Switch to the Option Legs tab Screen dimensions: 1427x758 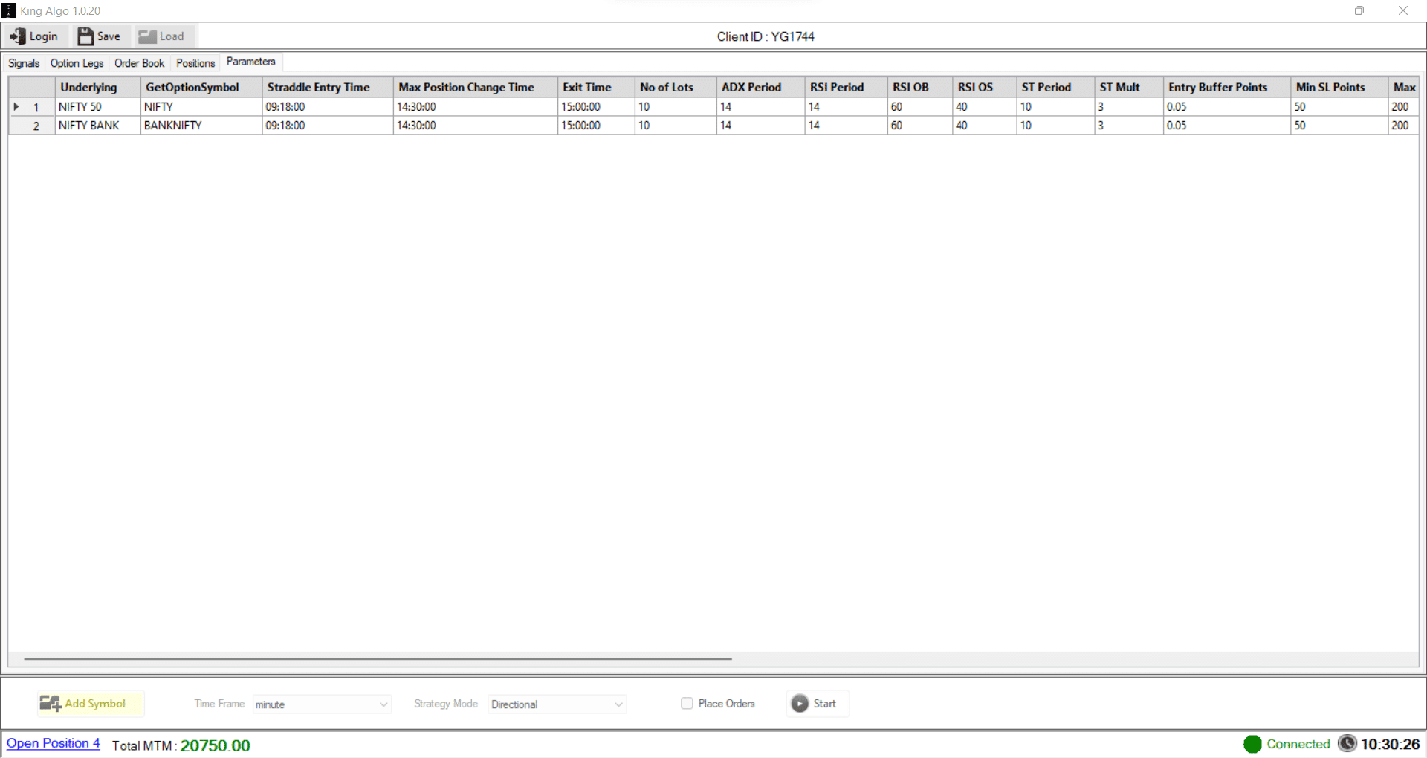(77, 63)
